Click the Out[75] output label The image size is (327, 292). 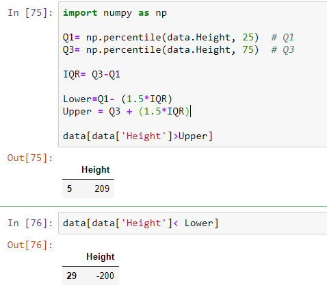(x=30, y=158)
